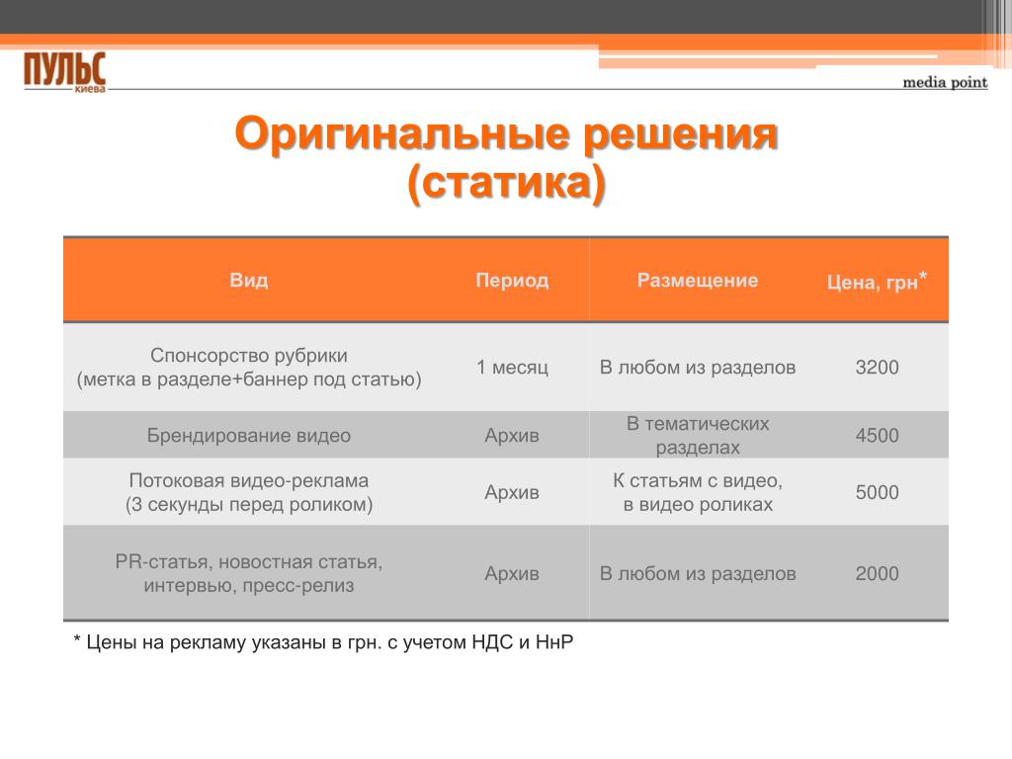Select the К статьям с видео cell

tap(698, 492)
